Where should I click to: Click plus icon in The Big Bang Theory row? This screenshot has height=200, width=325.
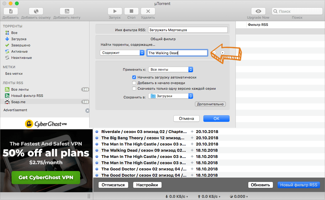click(x=192, y=138)
